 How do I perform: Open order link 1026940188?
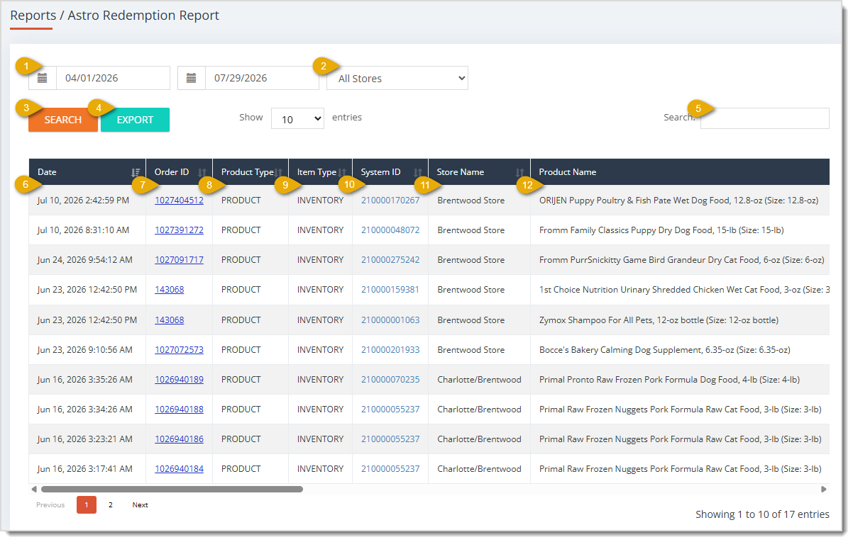[x=179, y=410]
